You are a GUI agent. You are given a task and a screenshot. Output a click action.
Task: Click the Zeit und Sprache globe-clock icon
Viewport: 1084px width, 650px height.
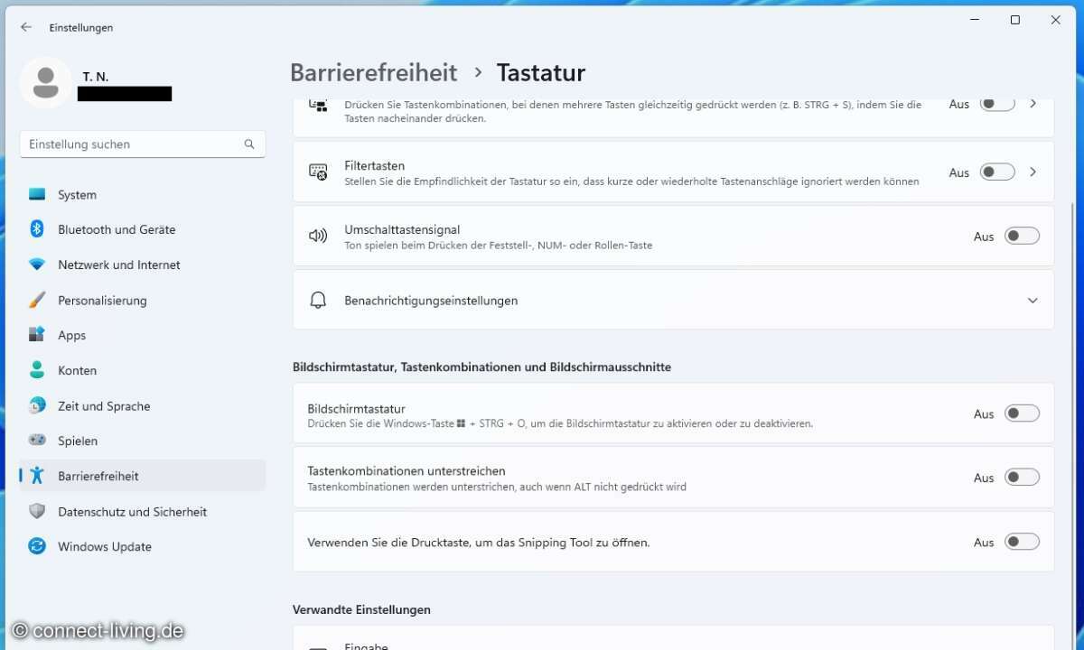(37, 405)
